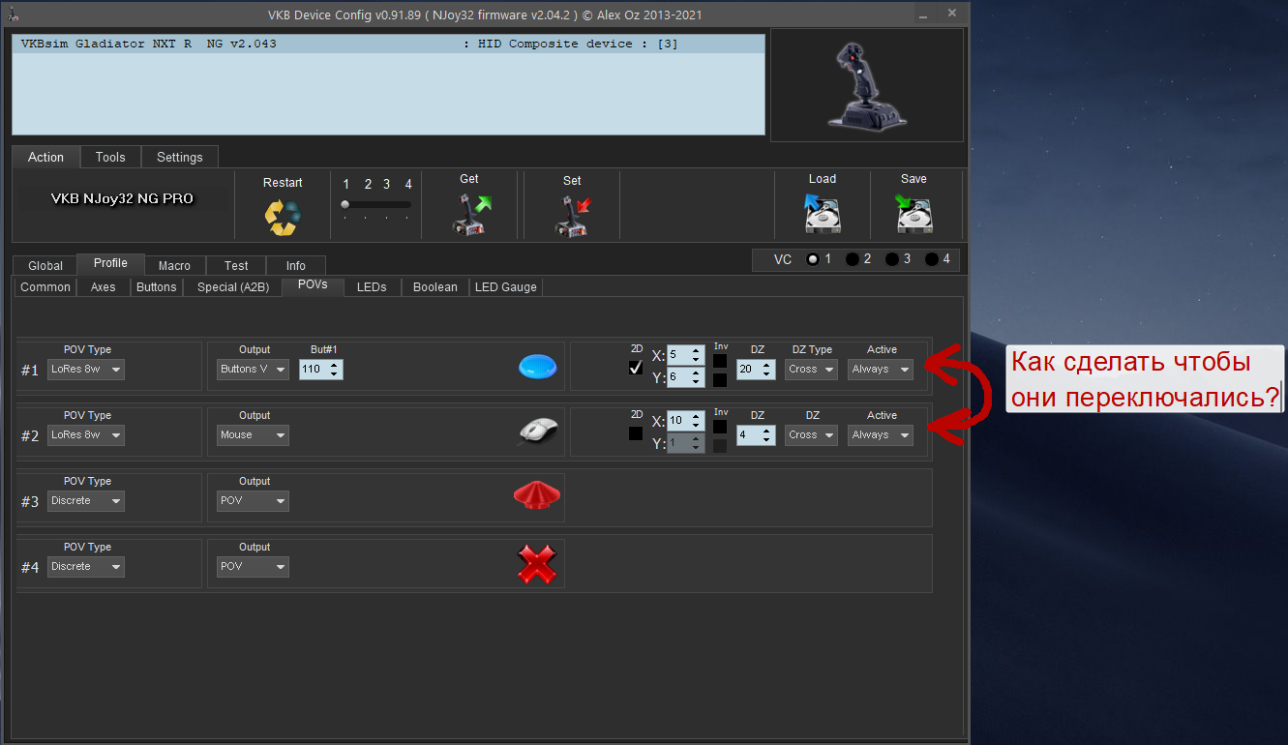Click the Restart recycle icon
Image resolution: width=1288 pixels, height=745 pixels.
283,217
